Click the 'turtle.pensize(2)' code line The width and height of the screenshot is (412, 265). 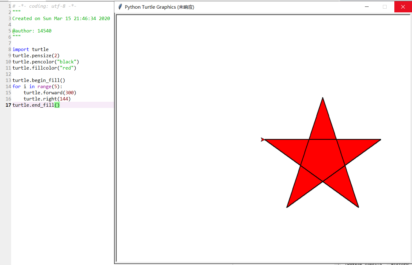click(36, 55)
